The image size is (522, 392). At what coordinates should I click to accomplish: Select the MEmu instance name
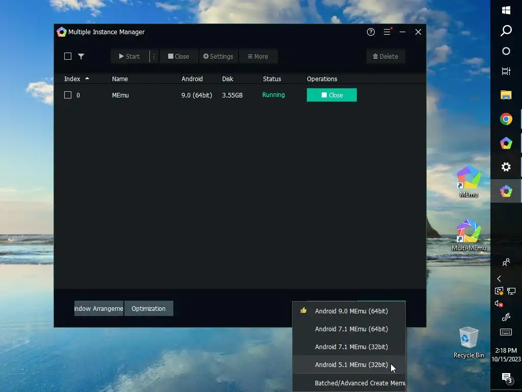pos(120,95)
